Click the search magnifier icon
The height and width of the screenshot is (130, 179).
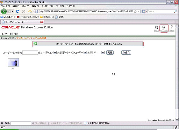(175, 11)
